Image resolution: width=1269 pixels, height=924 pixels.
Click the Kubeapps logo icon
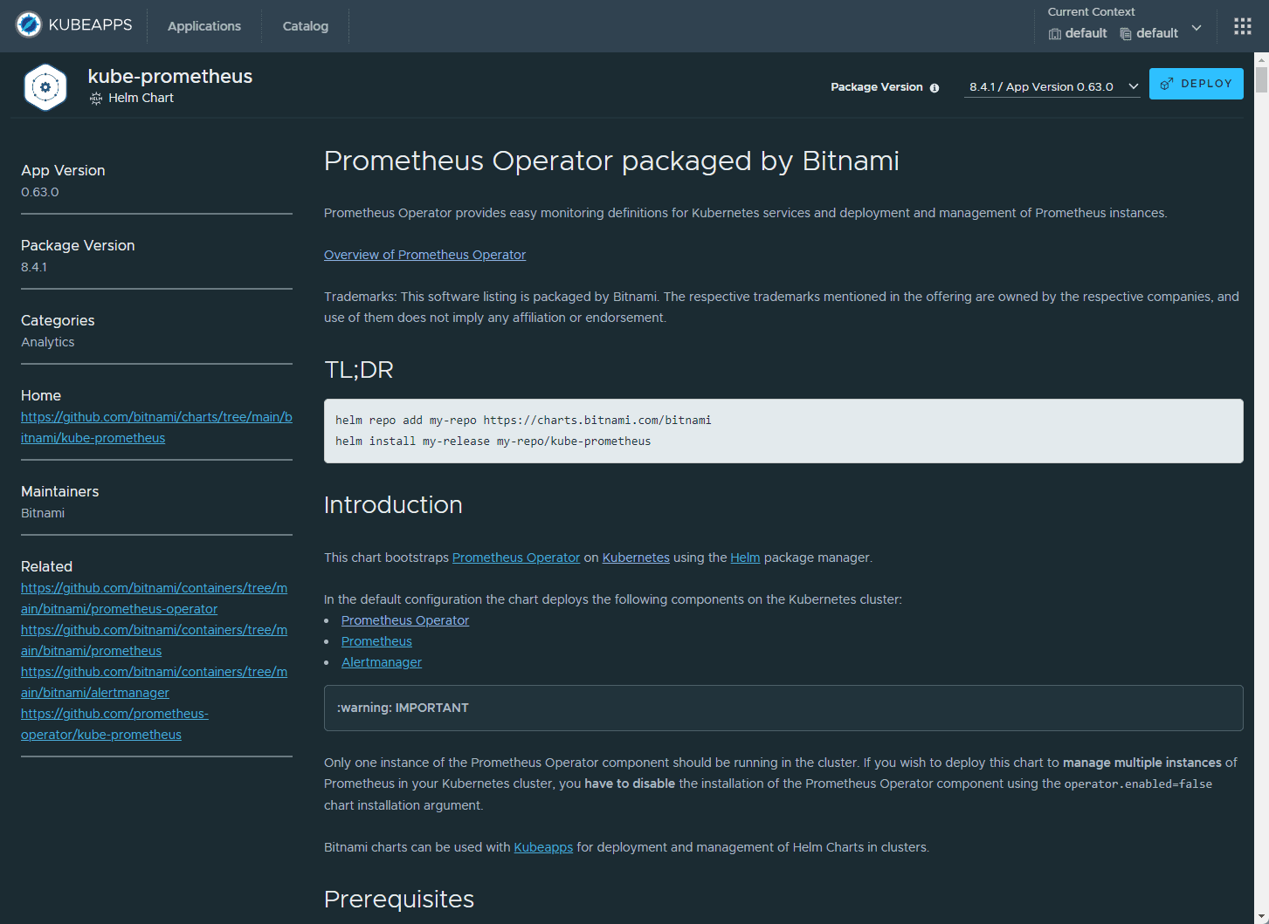click(29, 24)
